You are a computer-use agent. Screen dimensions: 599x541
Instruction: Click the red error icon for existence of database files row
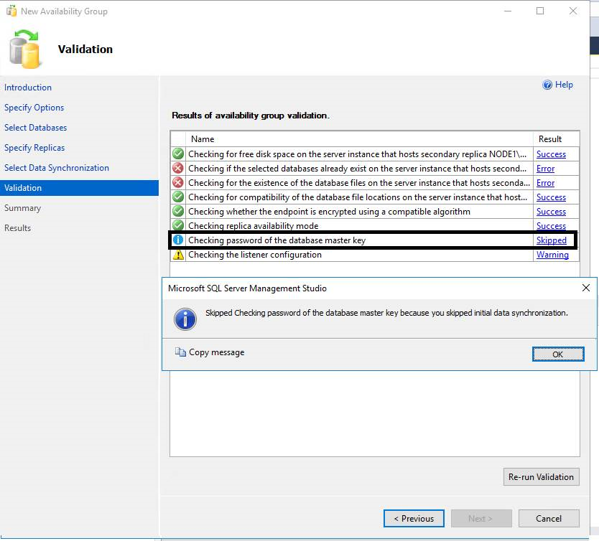click(x=178, y=183)
